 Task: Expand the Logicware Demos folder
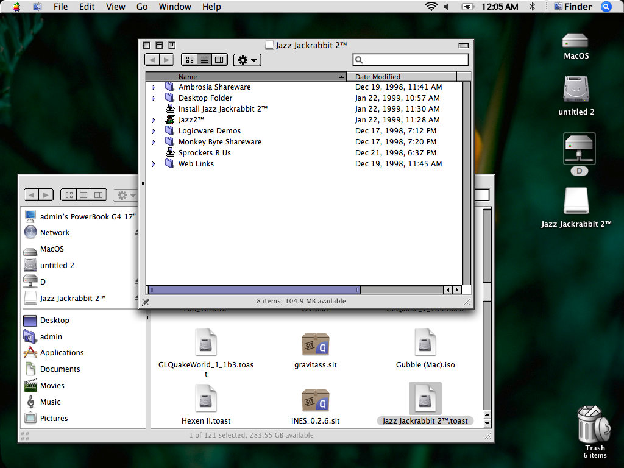pyautogui.click(x=154, y=131)
